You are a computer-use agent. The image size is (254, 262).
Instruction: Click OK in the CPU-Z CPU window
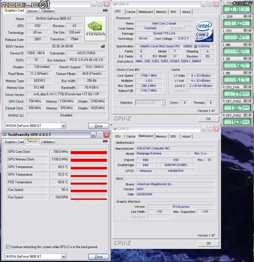pos(208,119)
